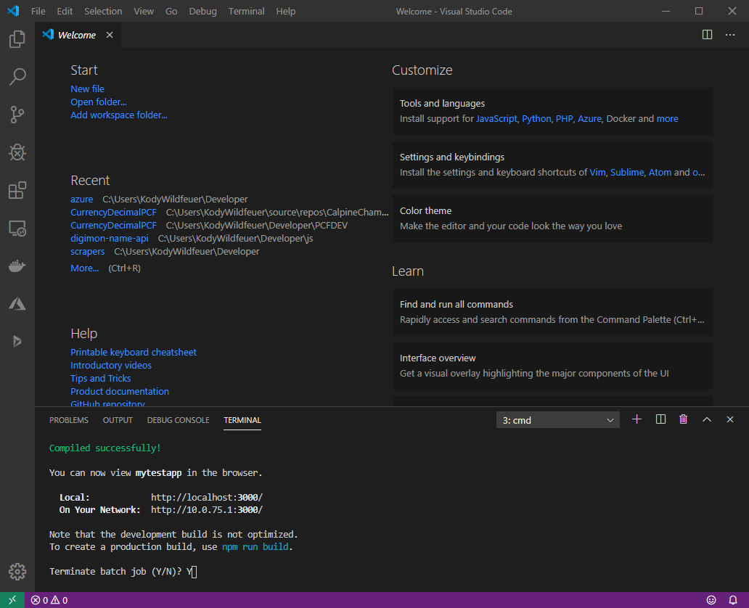The width and height of the screenshot is (749, 608).
Task: Open Tips and Tricks link
Action: point(100,378)
